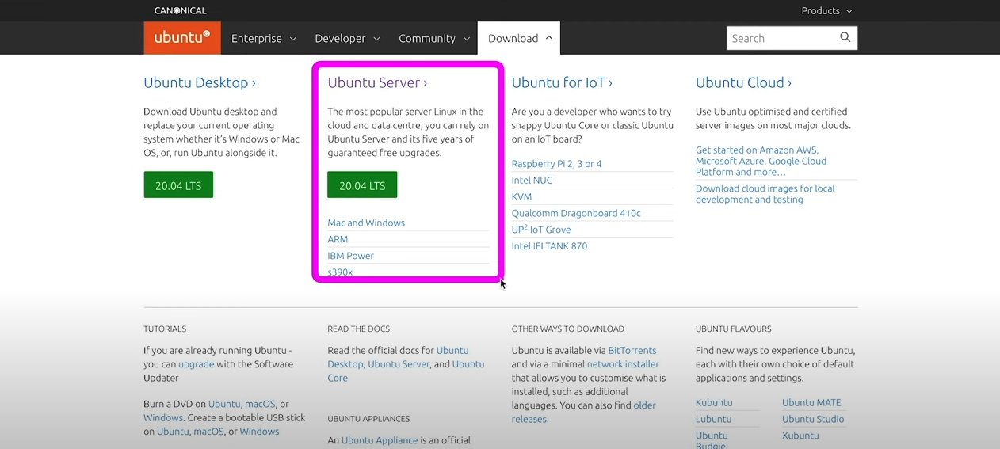
Task: Open the KVM link
Action: (521, 196)
